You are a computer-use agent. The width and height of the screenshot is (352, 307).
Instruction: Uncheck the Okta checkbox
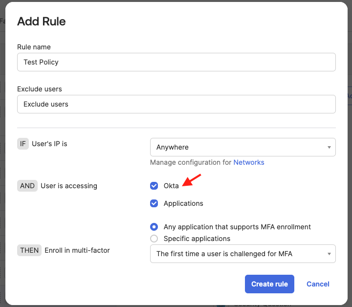pos(154,186)
